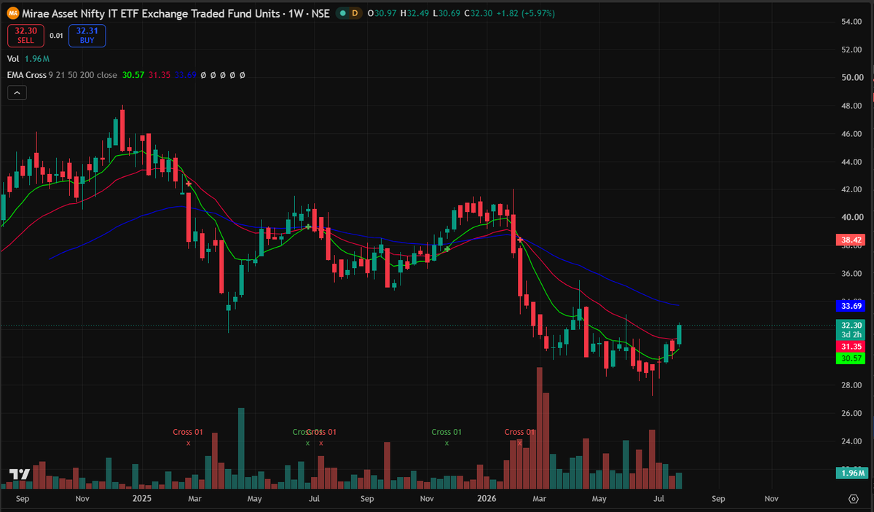Screen dimensions: 874x512
Task: Select the Vol indicator legend
Action: [x=13, y=59]
